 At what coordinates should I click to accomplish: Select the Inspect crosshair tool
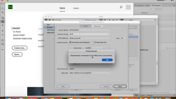pyautogui.click(x=2, y=25)
